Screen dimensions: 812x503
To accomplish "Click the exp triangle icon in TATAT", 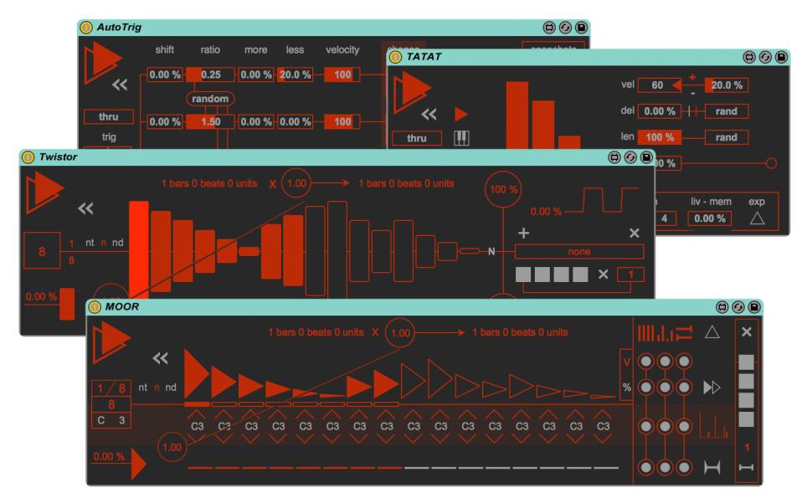I will (x=758, y=218).
